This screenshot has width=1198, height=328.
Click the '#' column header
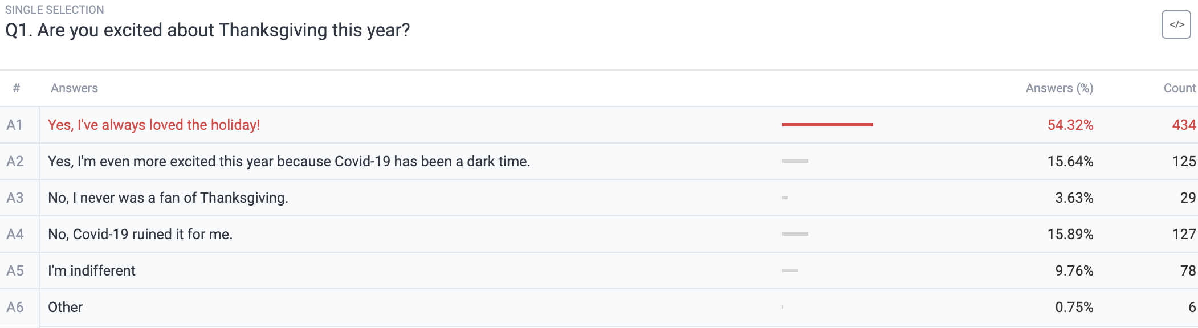click(x=17, y=88)
